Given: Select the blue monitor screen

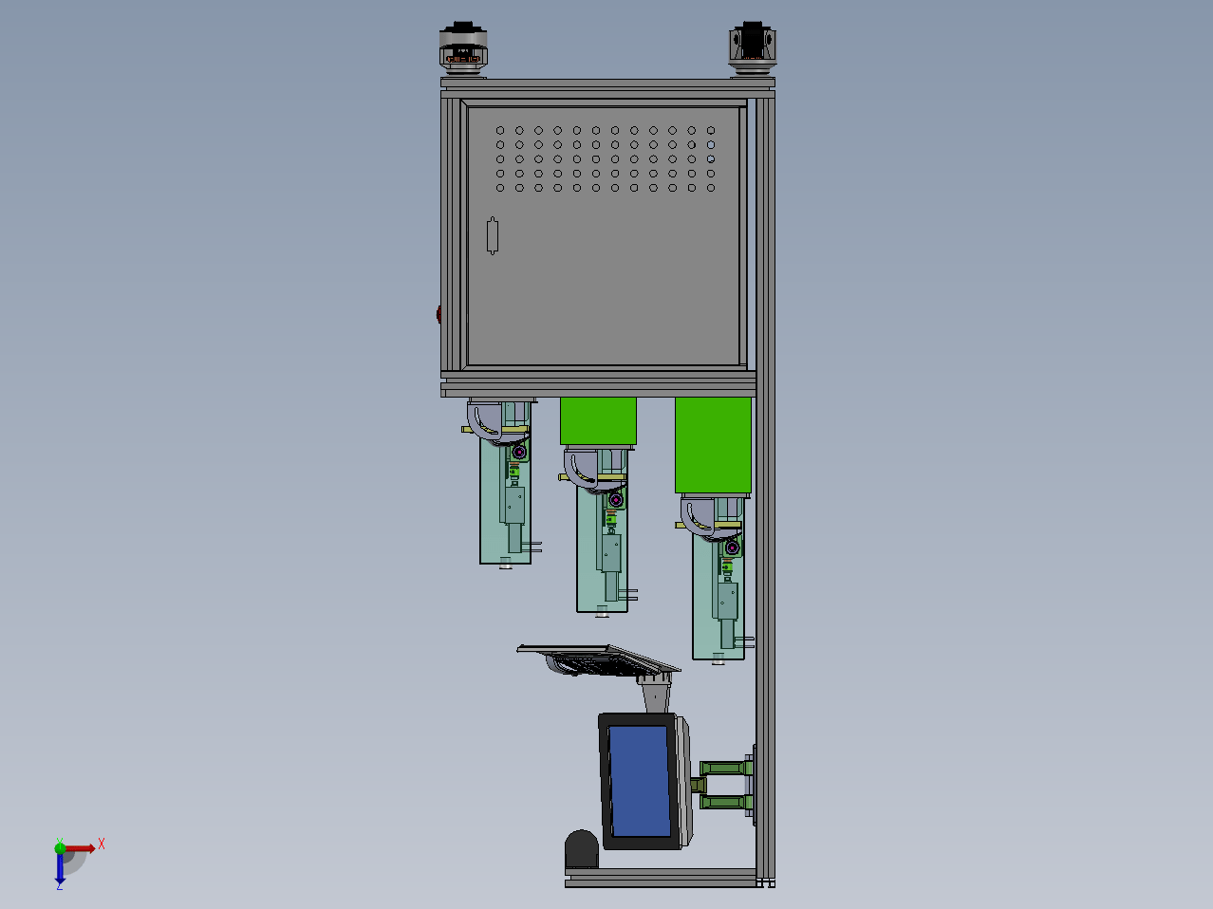Looking at the screenshot, I should coord(639,782).
